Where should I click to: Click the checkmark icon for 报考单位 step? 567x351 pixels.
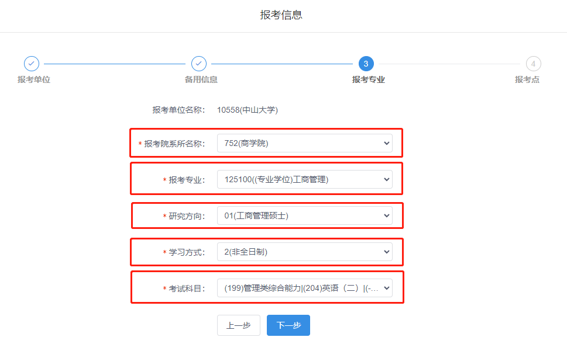click(32, 64)
